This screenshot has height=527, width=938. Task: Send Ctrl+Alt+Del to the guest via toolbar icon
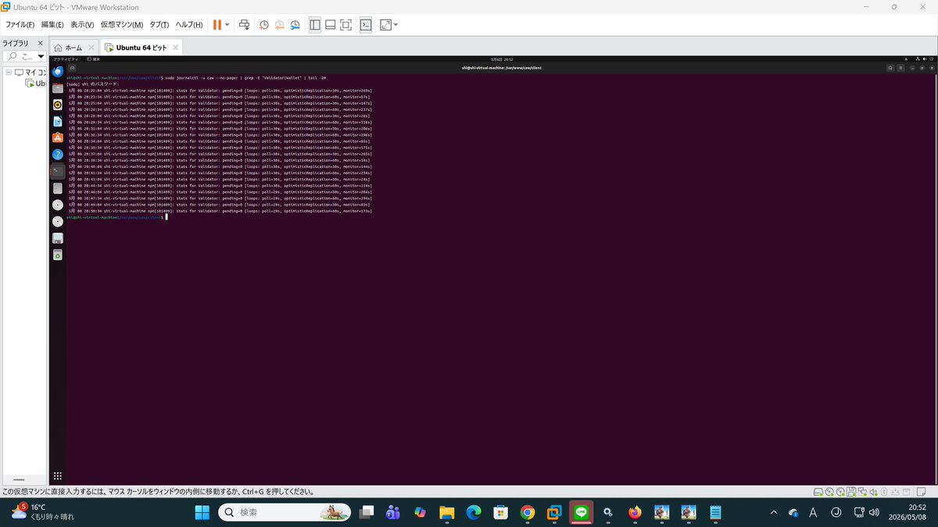[245, 25]
